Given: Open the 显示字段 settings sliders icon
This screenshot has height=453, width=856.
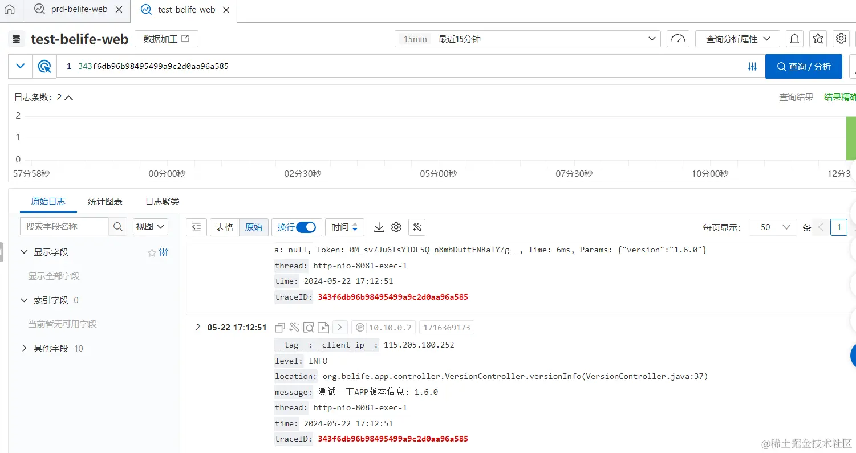Looking at the screenshot, I should click(164, 252).
